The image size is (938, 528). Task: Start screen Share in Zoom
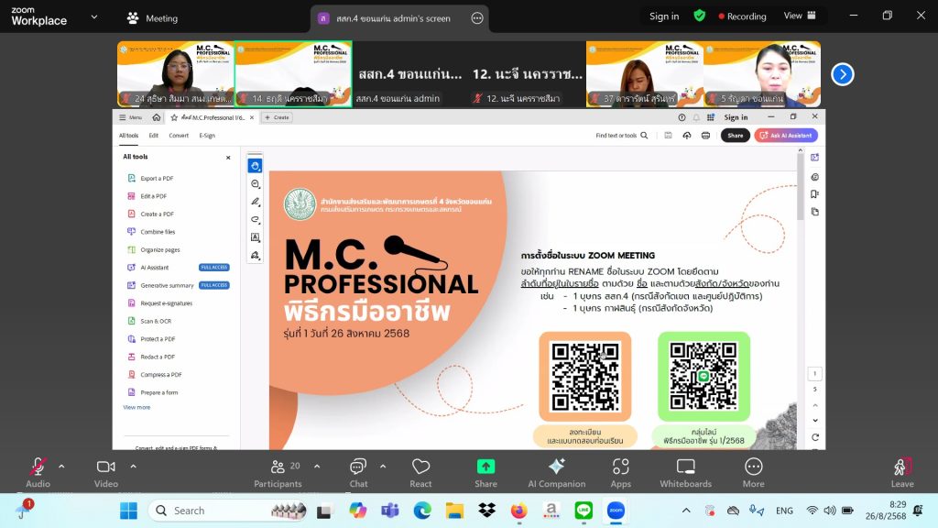[485, 471]
